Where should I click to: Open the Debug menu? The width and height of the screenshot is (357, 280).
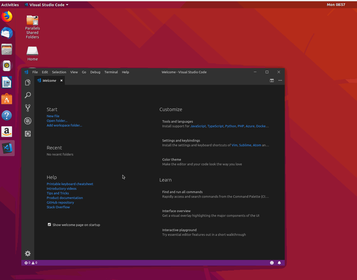pos(95,72)
